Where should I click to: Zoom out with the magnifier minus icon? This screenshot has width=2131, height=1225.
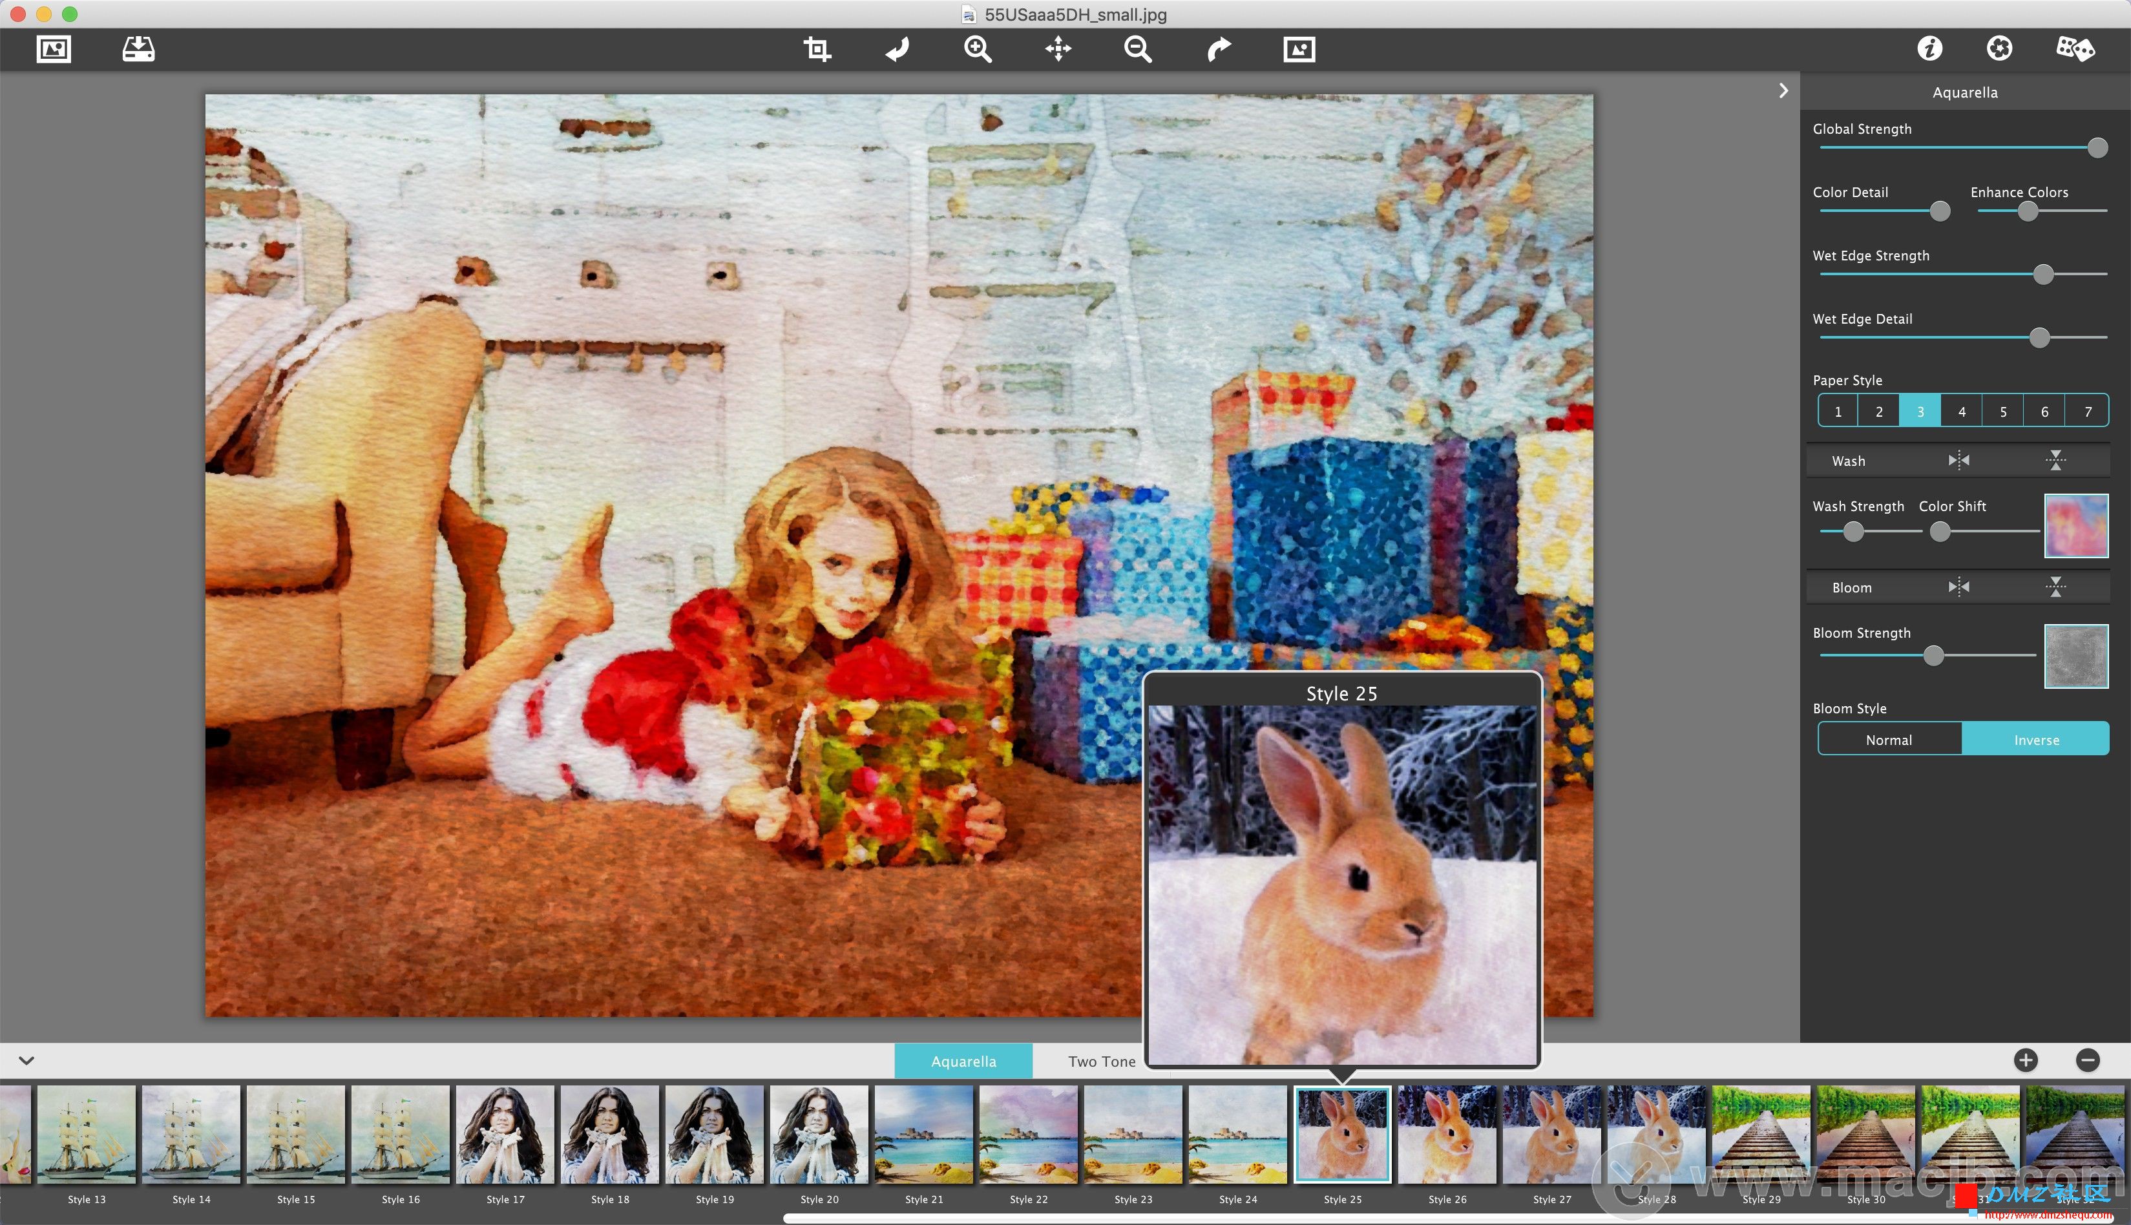1137,50
